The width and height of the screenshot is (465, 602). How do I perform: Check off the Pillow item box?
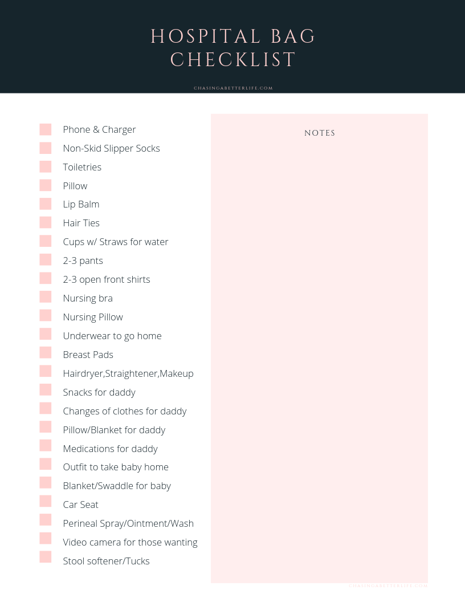click(x=46, y=185)
